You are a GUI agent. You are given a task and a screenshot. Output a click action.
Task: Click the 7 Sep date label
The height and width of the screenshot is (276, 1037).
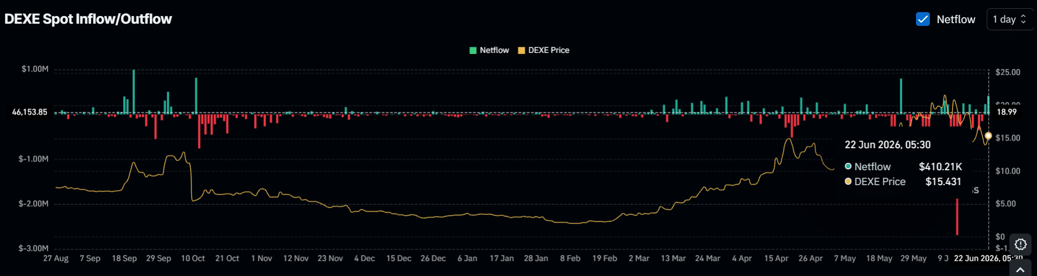tap(90, 258)
